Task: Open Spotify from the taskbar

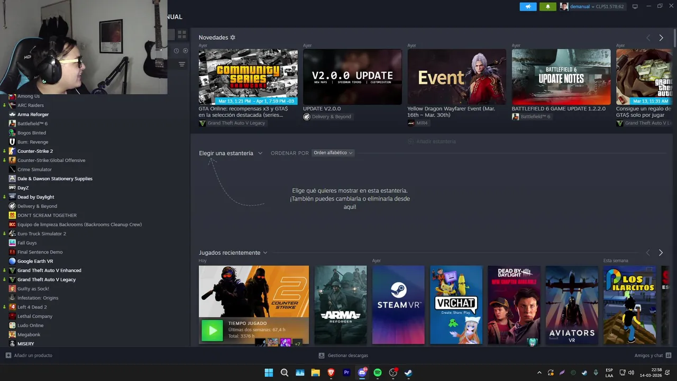Action: pos(378,373)
